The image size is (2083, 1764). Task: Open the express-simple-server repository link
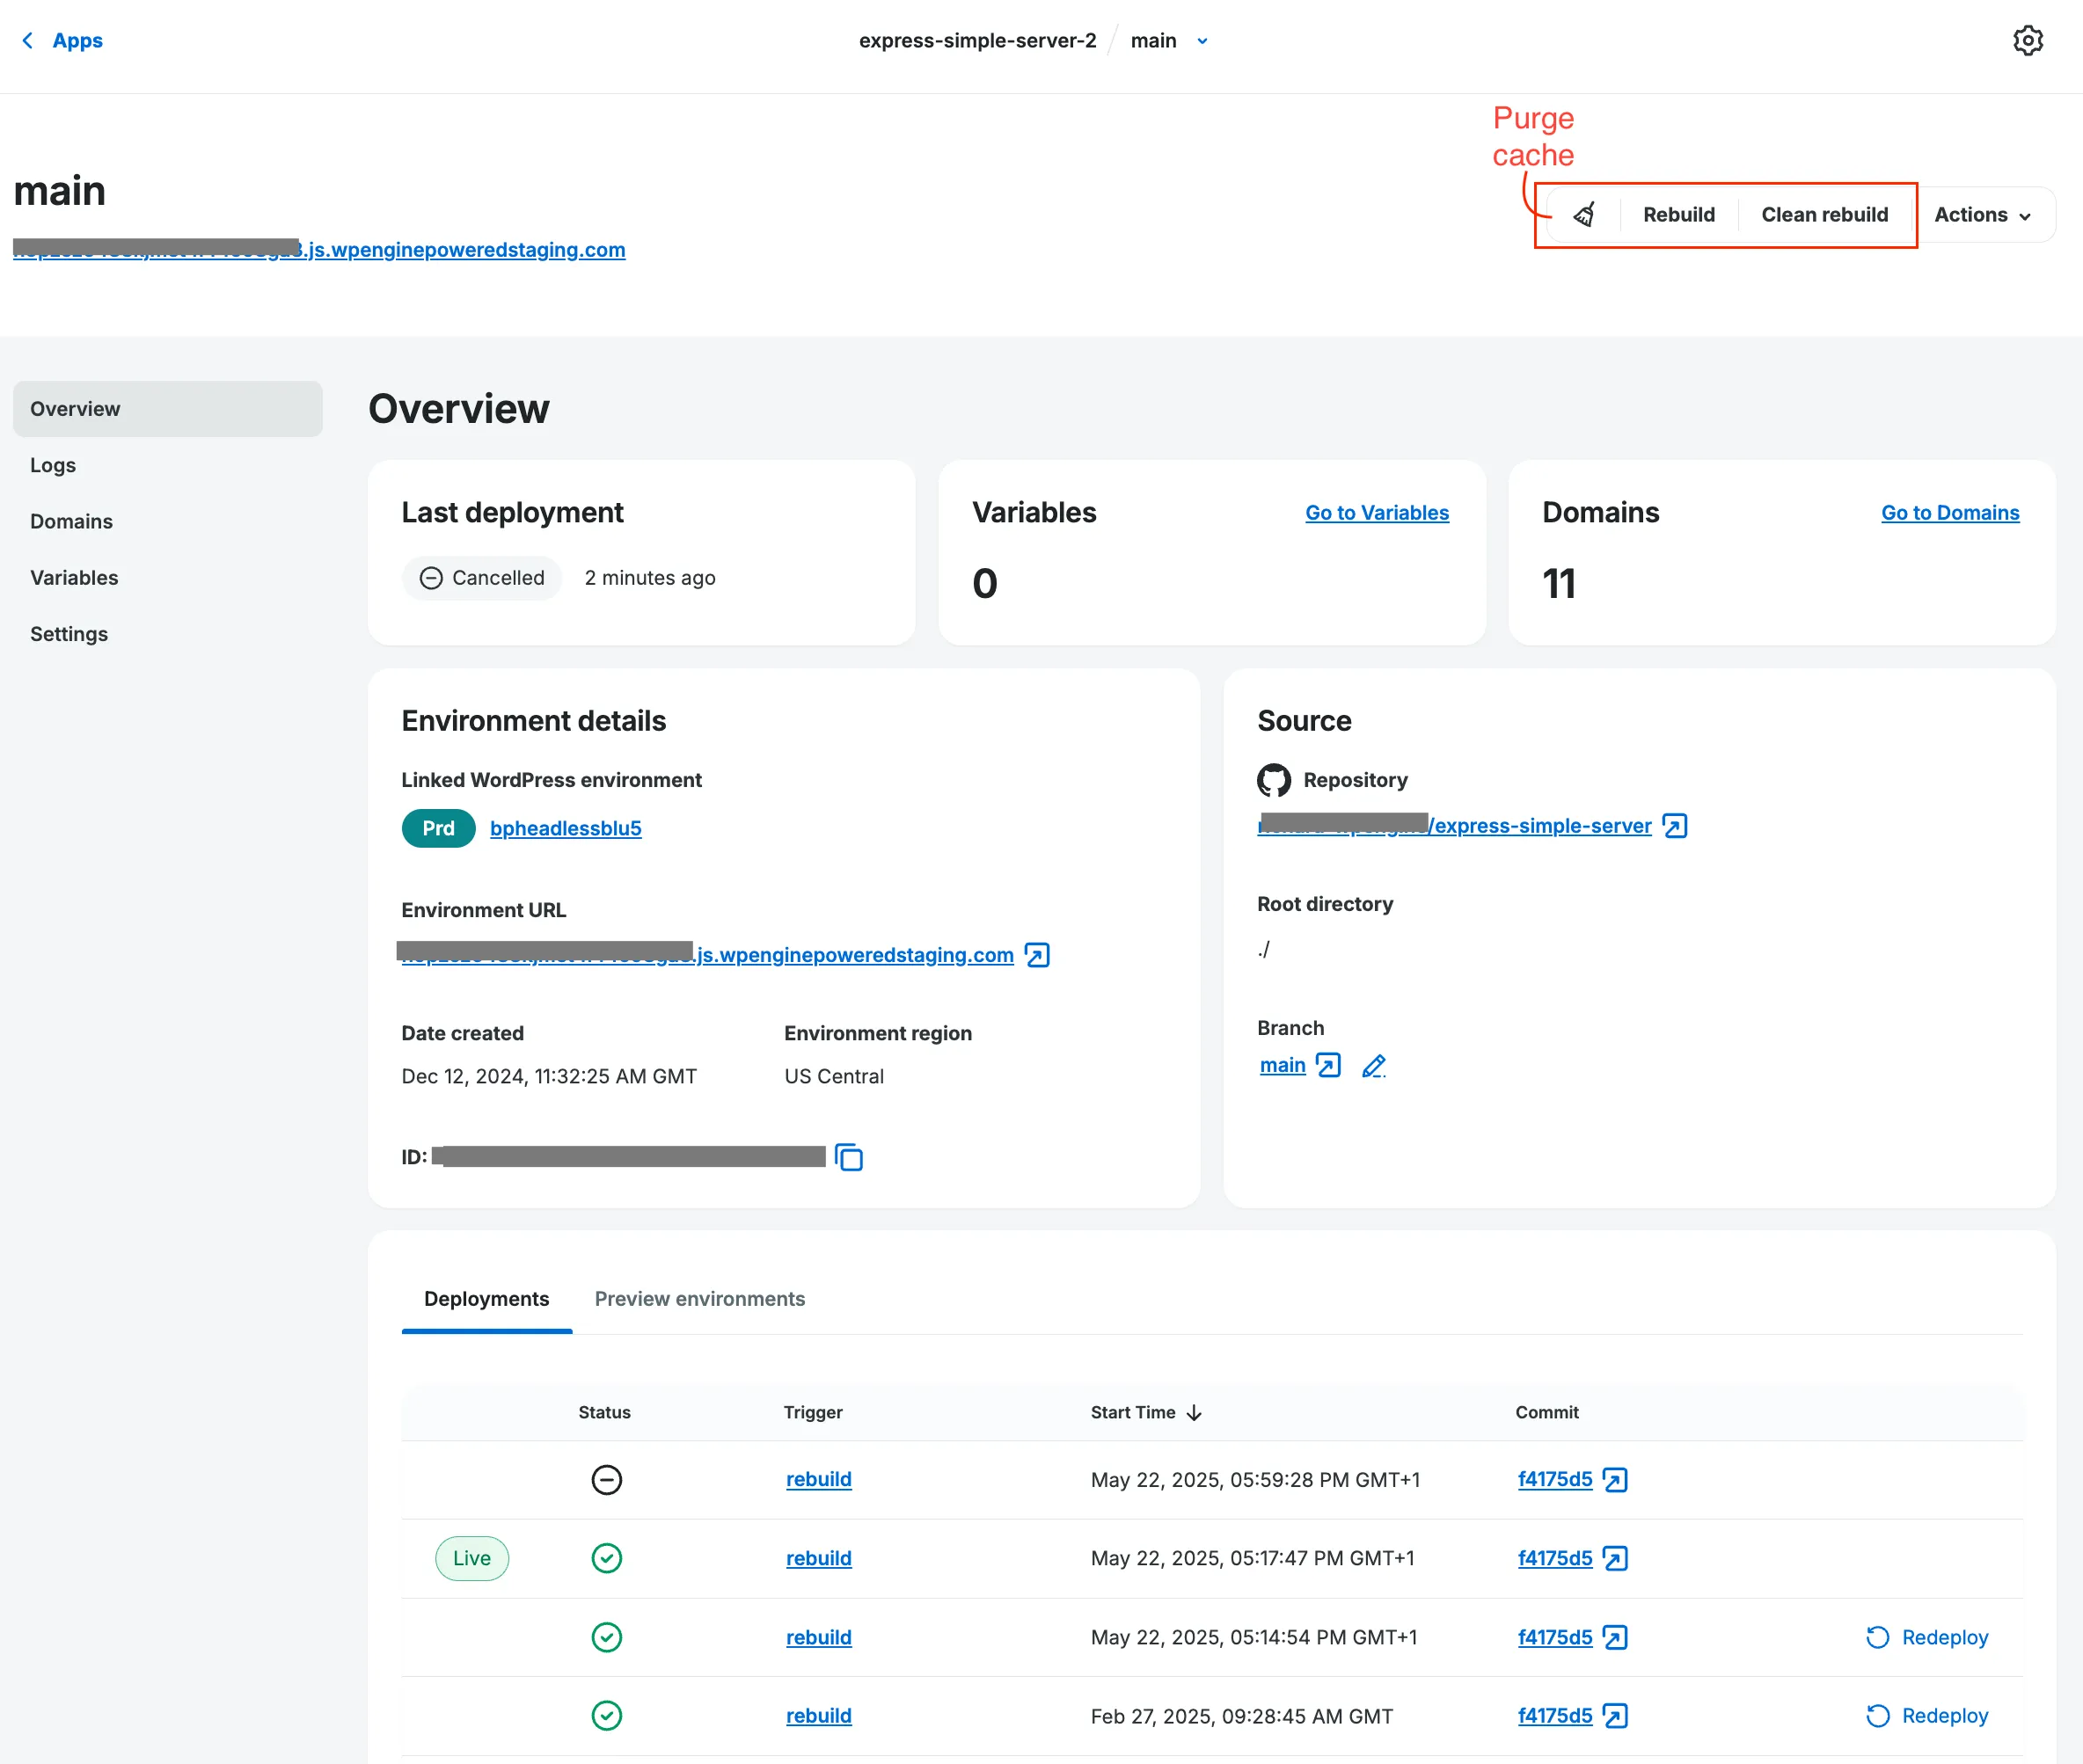click(1454, 826)
